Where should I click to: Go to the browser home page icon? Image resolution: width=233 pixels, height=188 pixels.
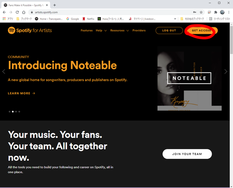(24, 12)
